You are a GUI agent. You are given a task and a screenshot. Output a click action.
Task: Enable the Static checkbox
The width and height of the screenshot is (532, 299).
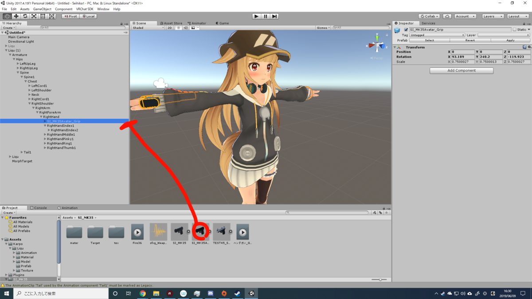[x=514, y=30]
